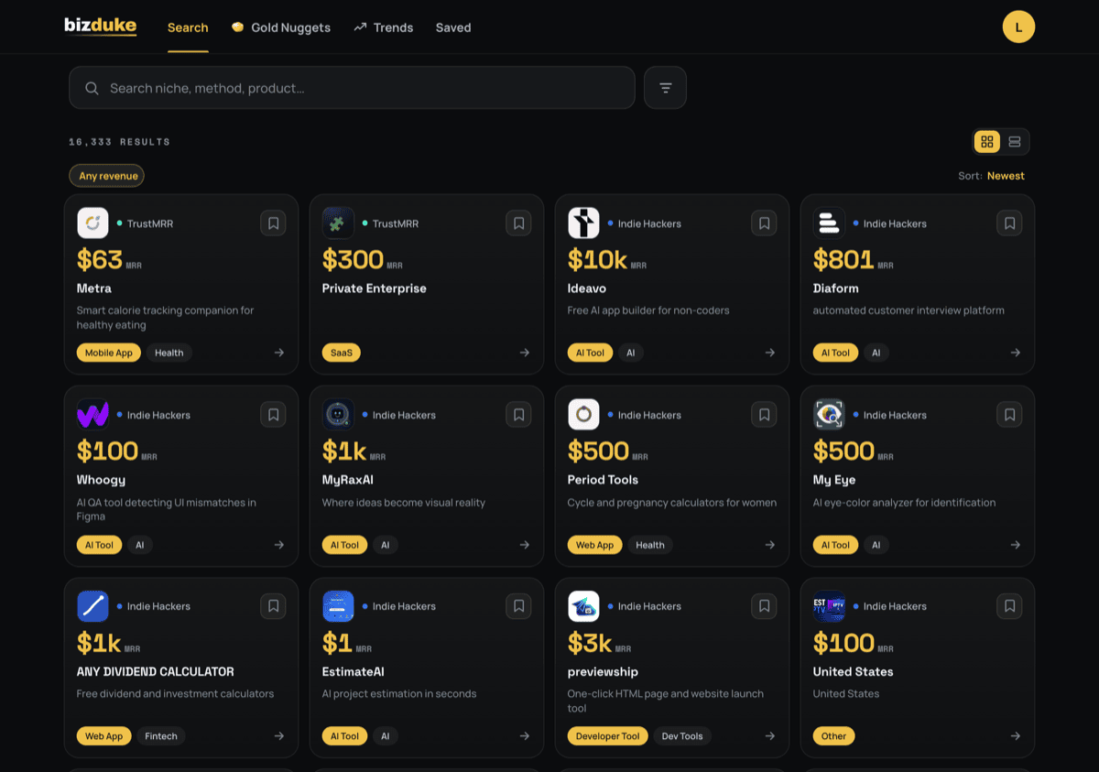
Task: Switch to list view
Action: click(x=1015, y=142)
